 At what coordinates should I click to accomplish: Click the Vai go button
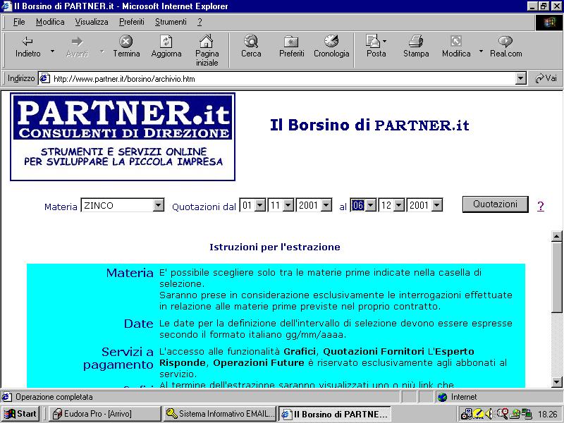click(x=546, y=78)
